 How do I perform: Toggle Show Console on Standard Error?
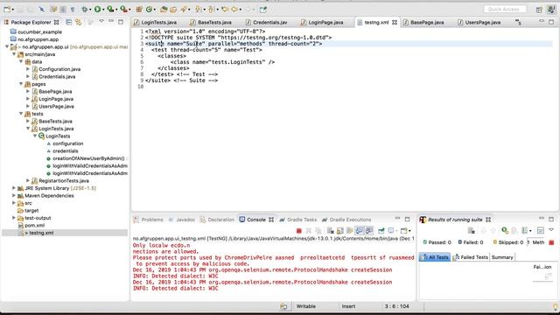coord(369,231)
